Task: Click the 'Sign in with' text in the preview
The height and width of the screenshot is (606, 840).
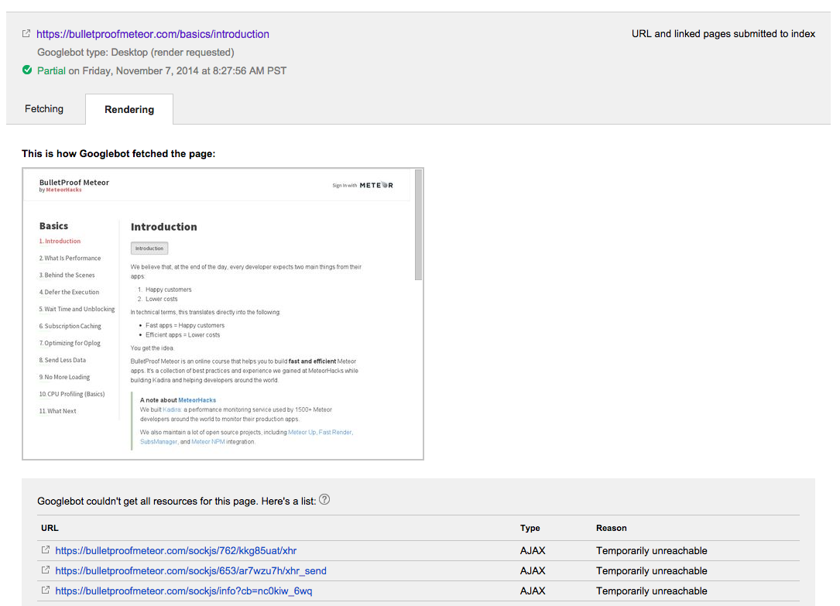Action: pos(345,186)
